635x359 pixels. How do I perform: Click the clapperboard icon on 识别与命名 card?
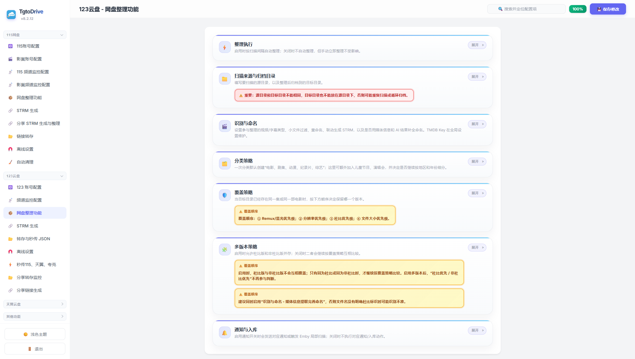pyautogui.click(x=225, y=126)
